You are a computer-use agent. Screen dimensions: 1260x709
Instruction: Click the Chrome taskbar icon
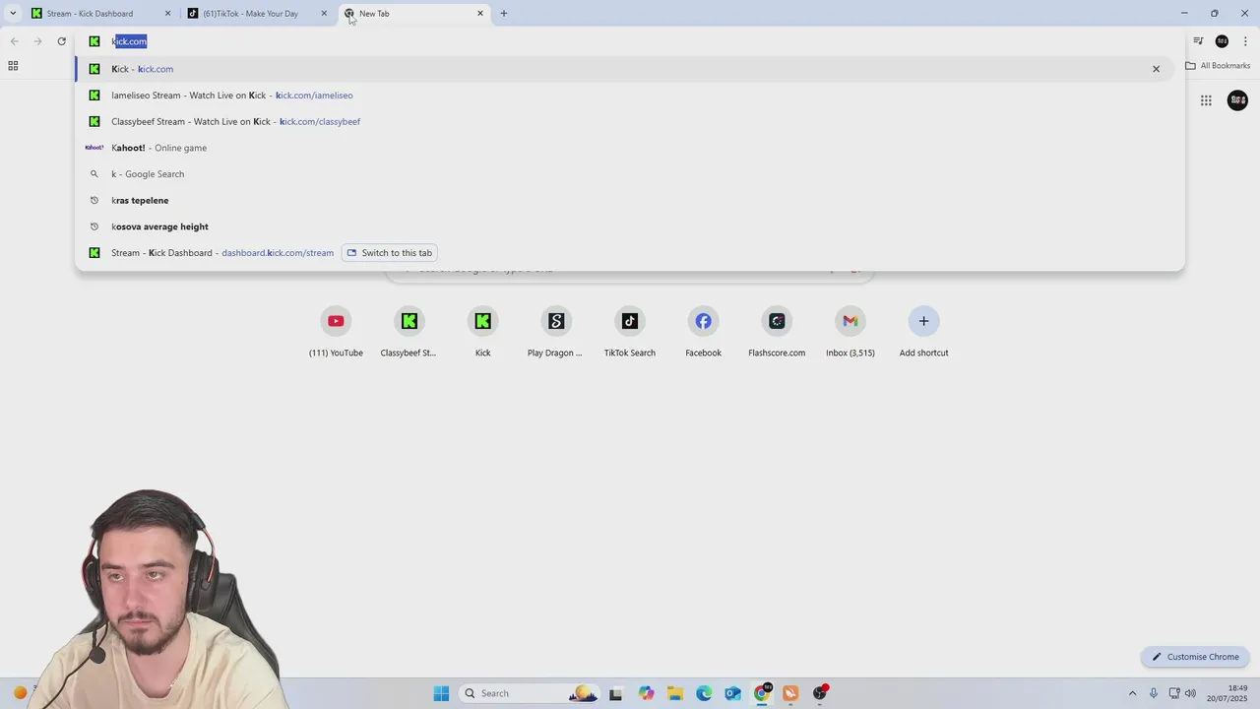point(762,693)
